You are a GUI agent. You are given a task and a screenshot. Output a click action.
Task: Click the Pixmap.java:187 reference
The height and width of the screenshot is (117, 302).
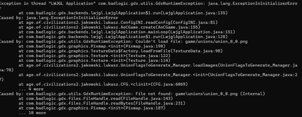click(x=144, y=108)
